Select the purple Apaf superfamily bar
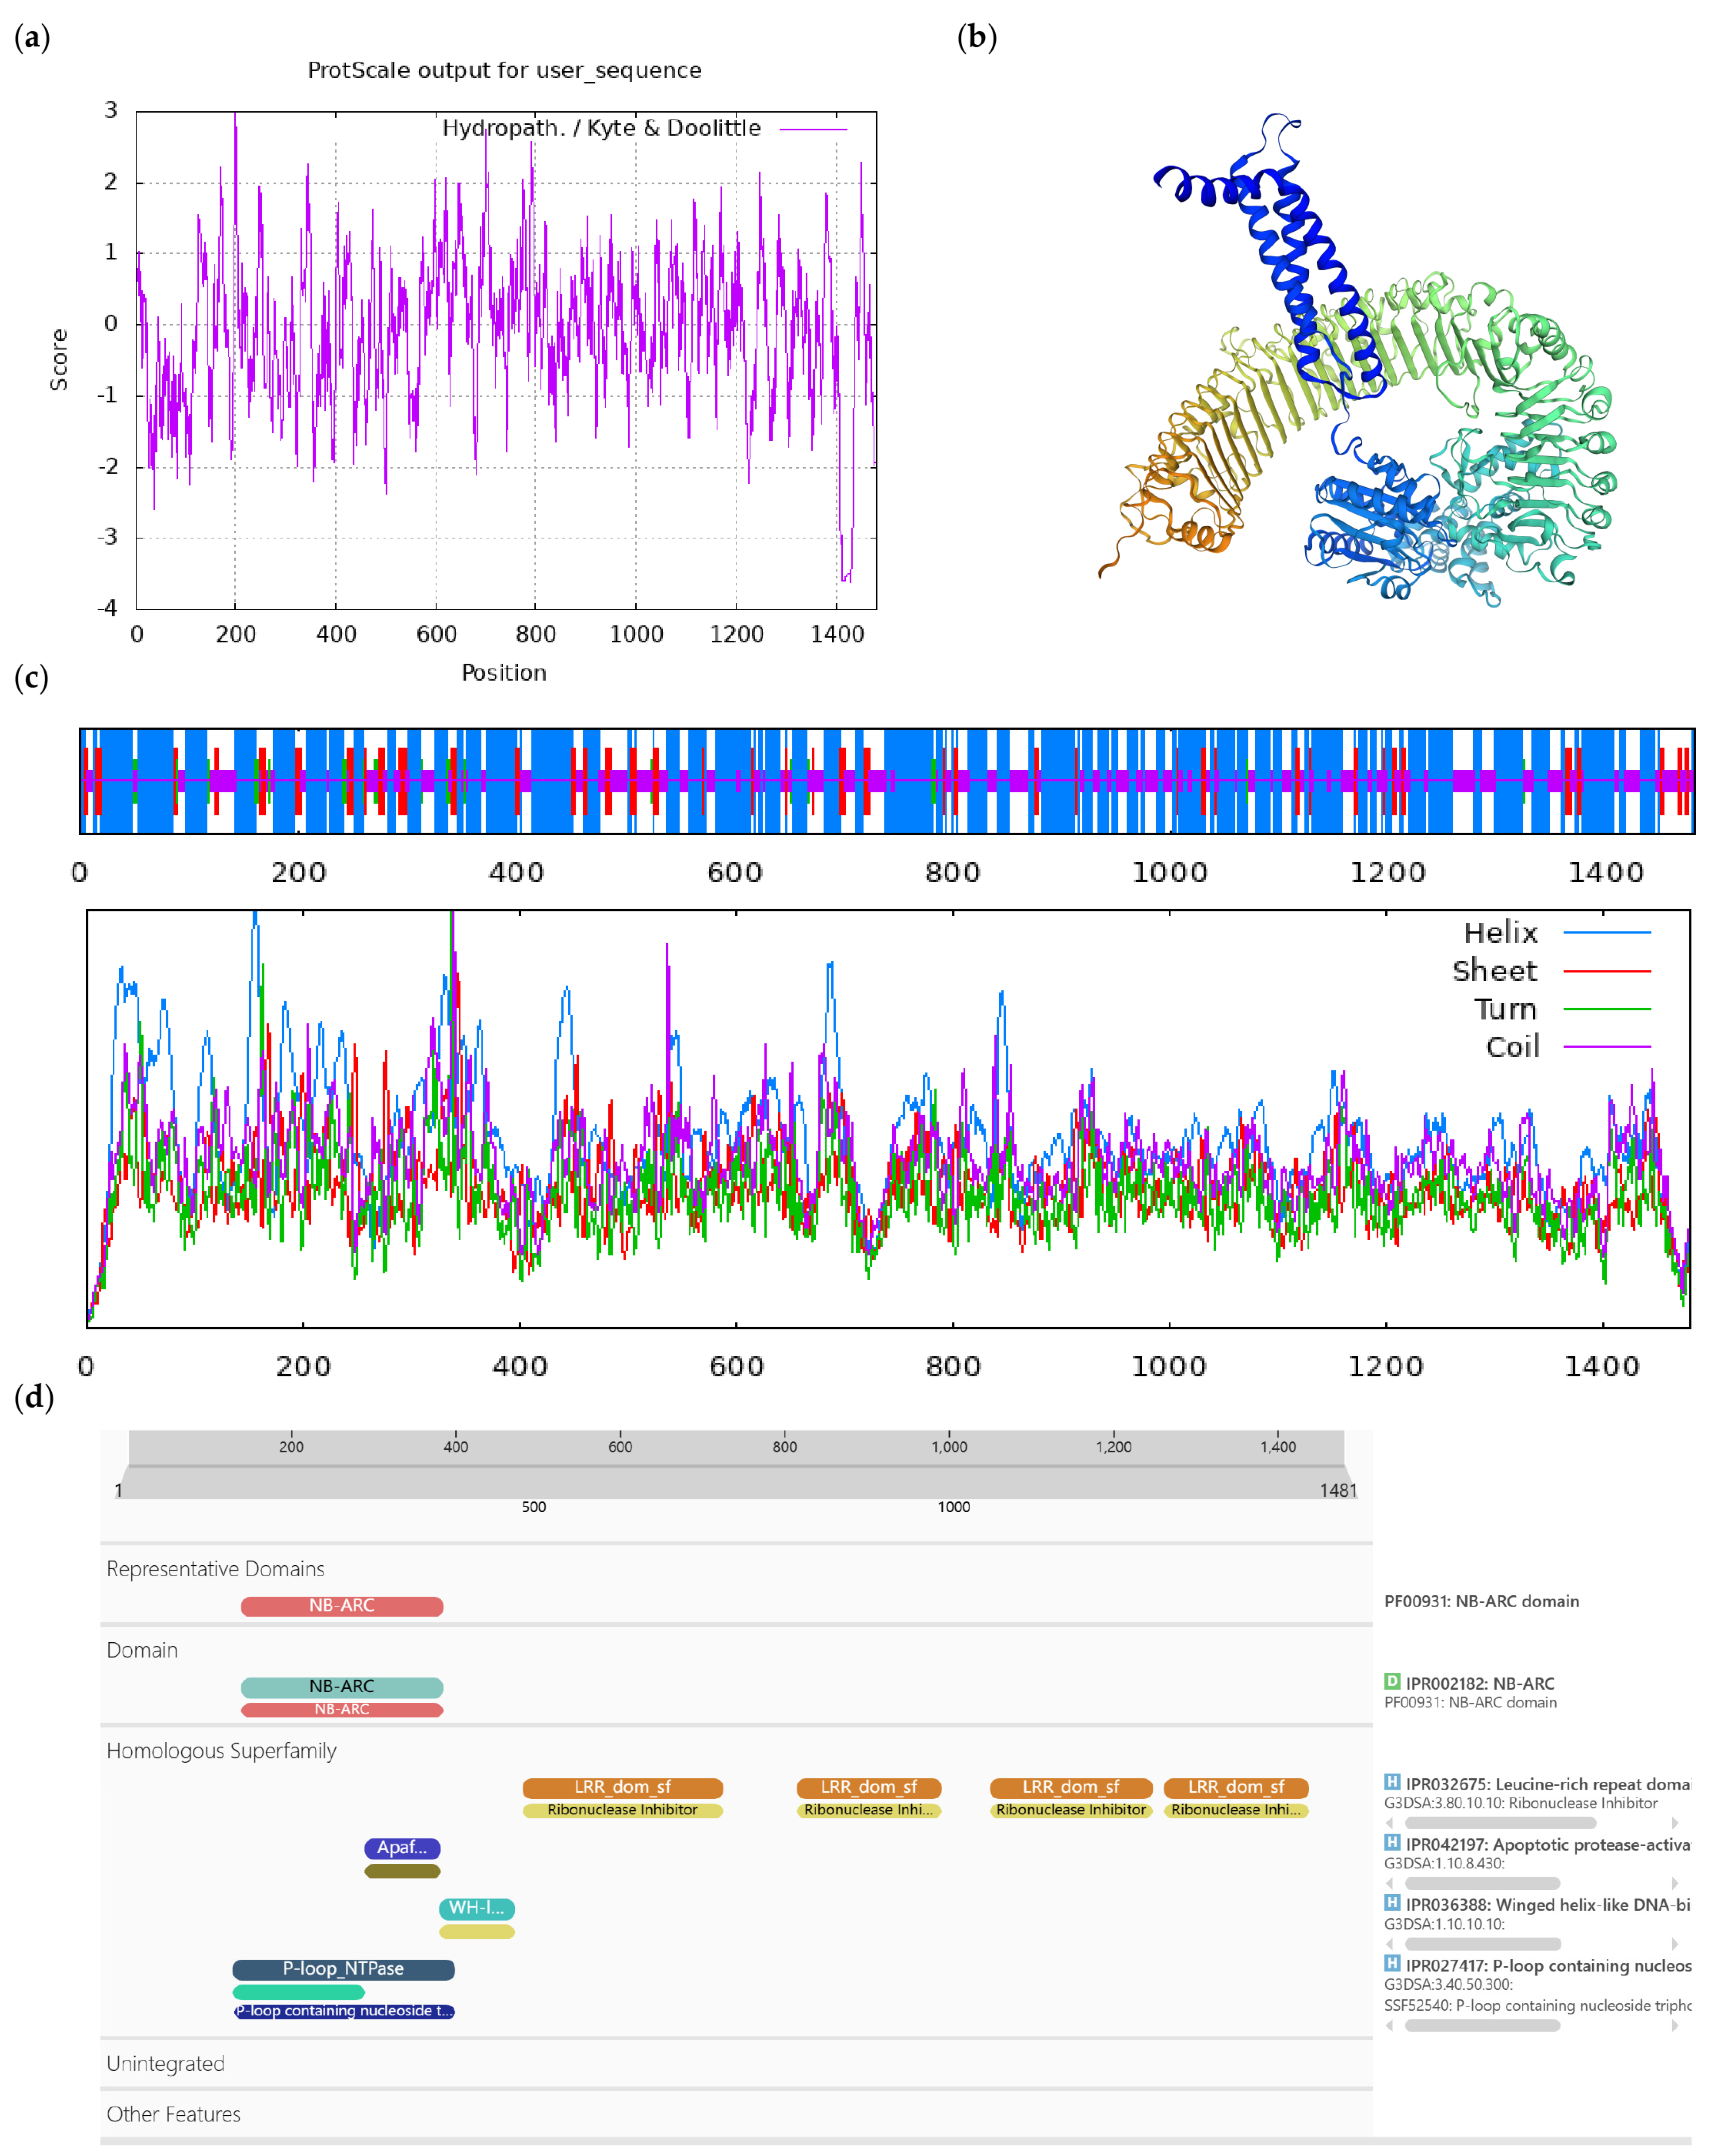The height and width of the screenshot is (2156, 1712). 402,1847
